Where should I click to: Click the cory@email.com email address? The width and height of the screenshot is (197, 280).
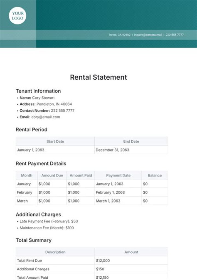(x=45, y=117)
